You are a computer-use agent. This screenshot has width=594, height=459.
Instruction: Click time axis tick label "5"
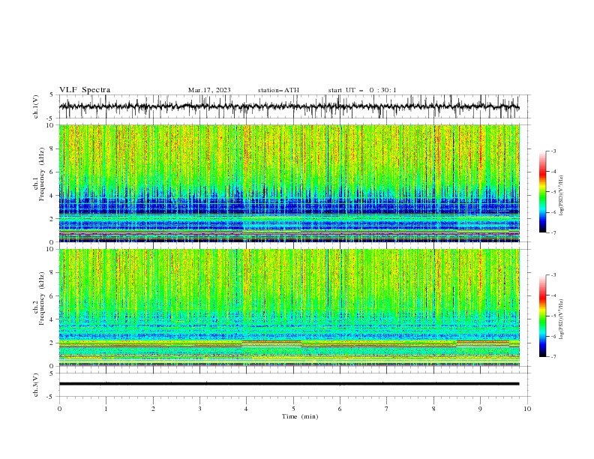293,409
